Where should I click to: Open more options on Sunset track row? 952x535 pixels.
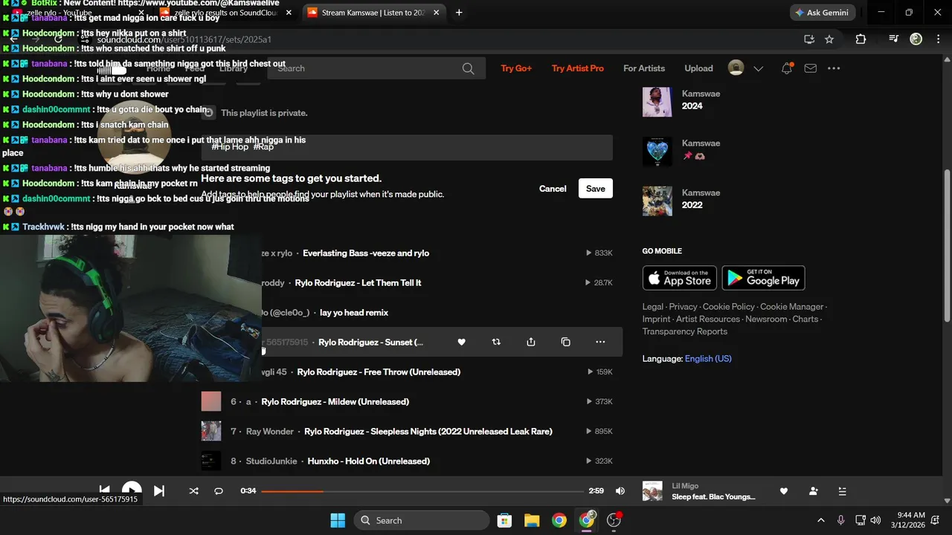coord(600,342)
